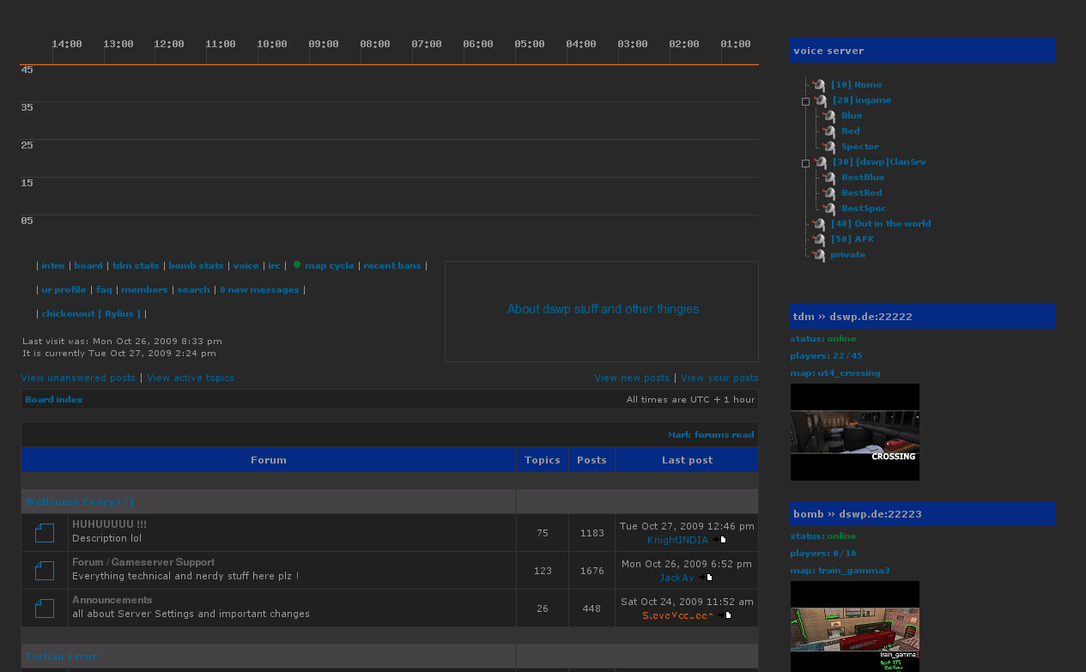1086x672 pixels.
Task: Collapse the [30] [dswp]ClanSrv channel tree
Action: (805, 163)
